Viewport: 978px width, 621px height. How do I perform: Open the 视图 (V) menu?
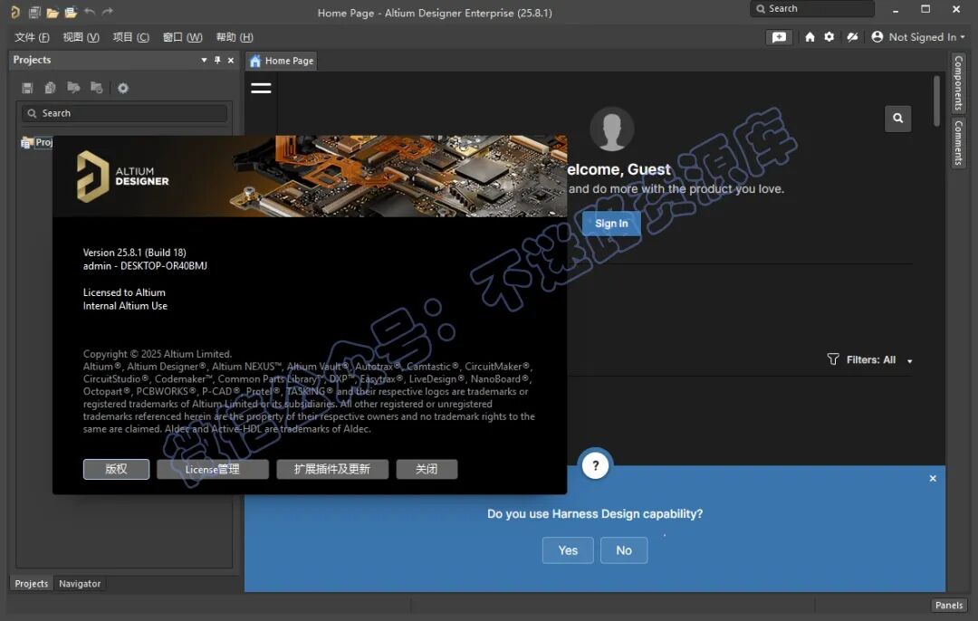pos(81,37)
